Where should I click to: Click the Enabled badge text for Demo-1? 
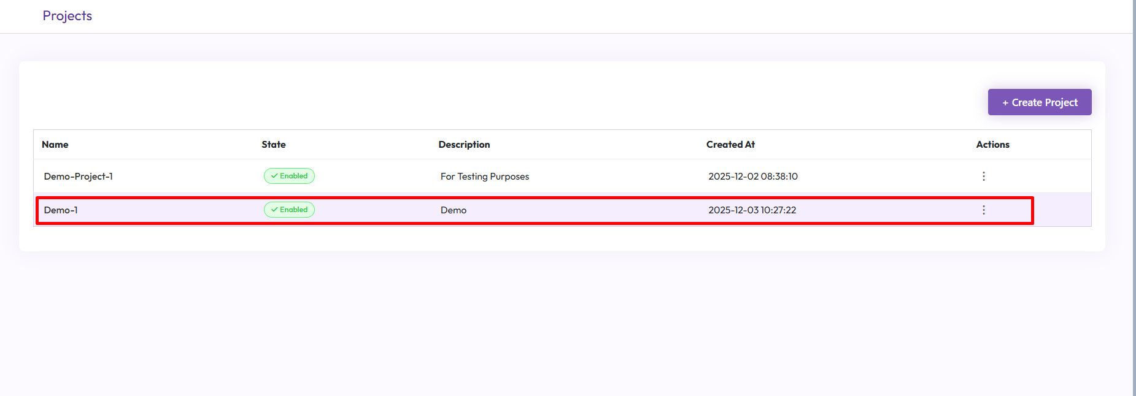tap(293, 210)
